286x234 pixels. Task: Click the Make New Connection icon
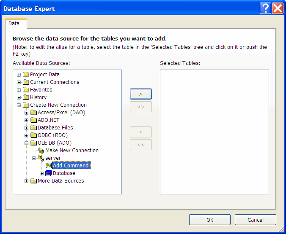pyautogui.click(x=41, y=151)
